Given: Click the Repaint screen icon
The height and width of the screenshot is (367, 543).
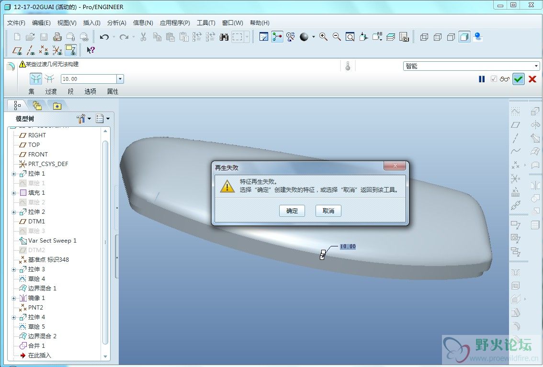Looking at the screenshot, I should [x=263, y=37].
